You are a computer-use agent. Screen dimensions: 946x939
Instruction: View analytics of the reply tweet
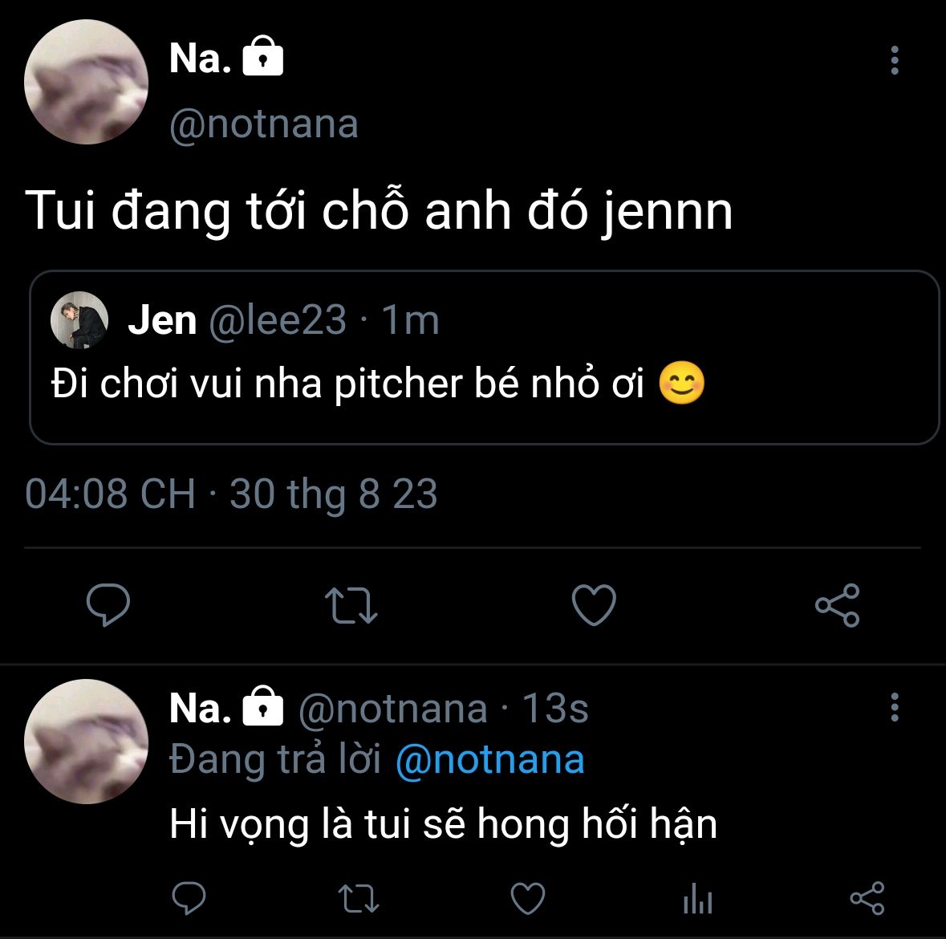[697, 898]
